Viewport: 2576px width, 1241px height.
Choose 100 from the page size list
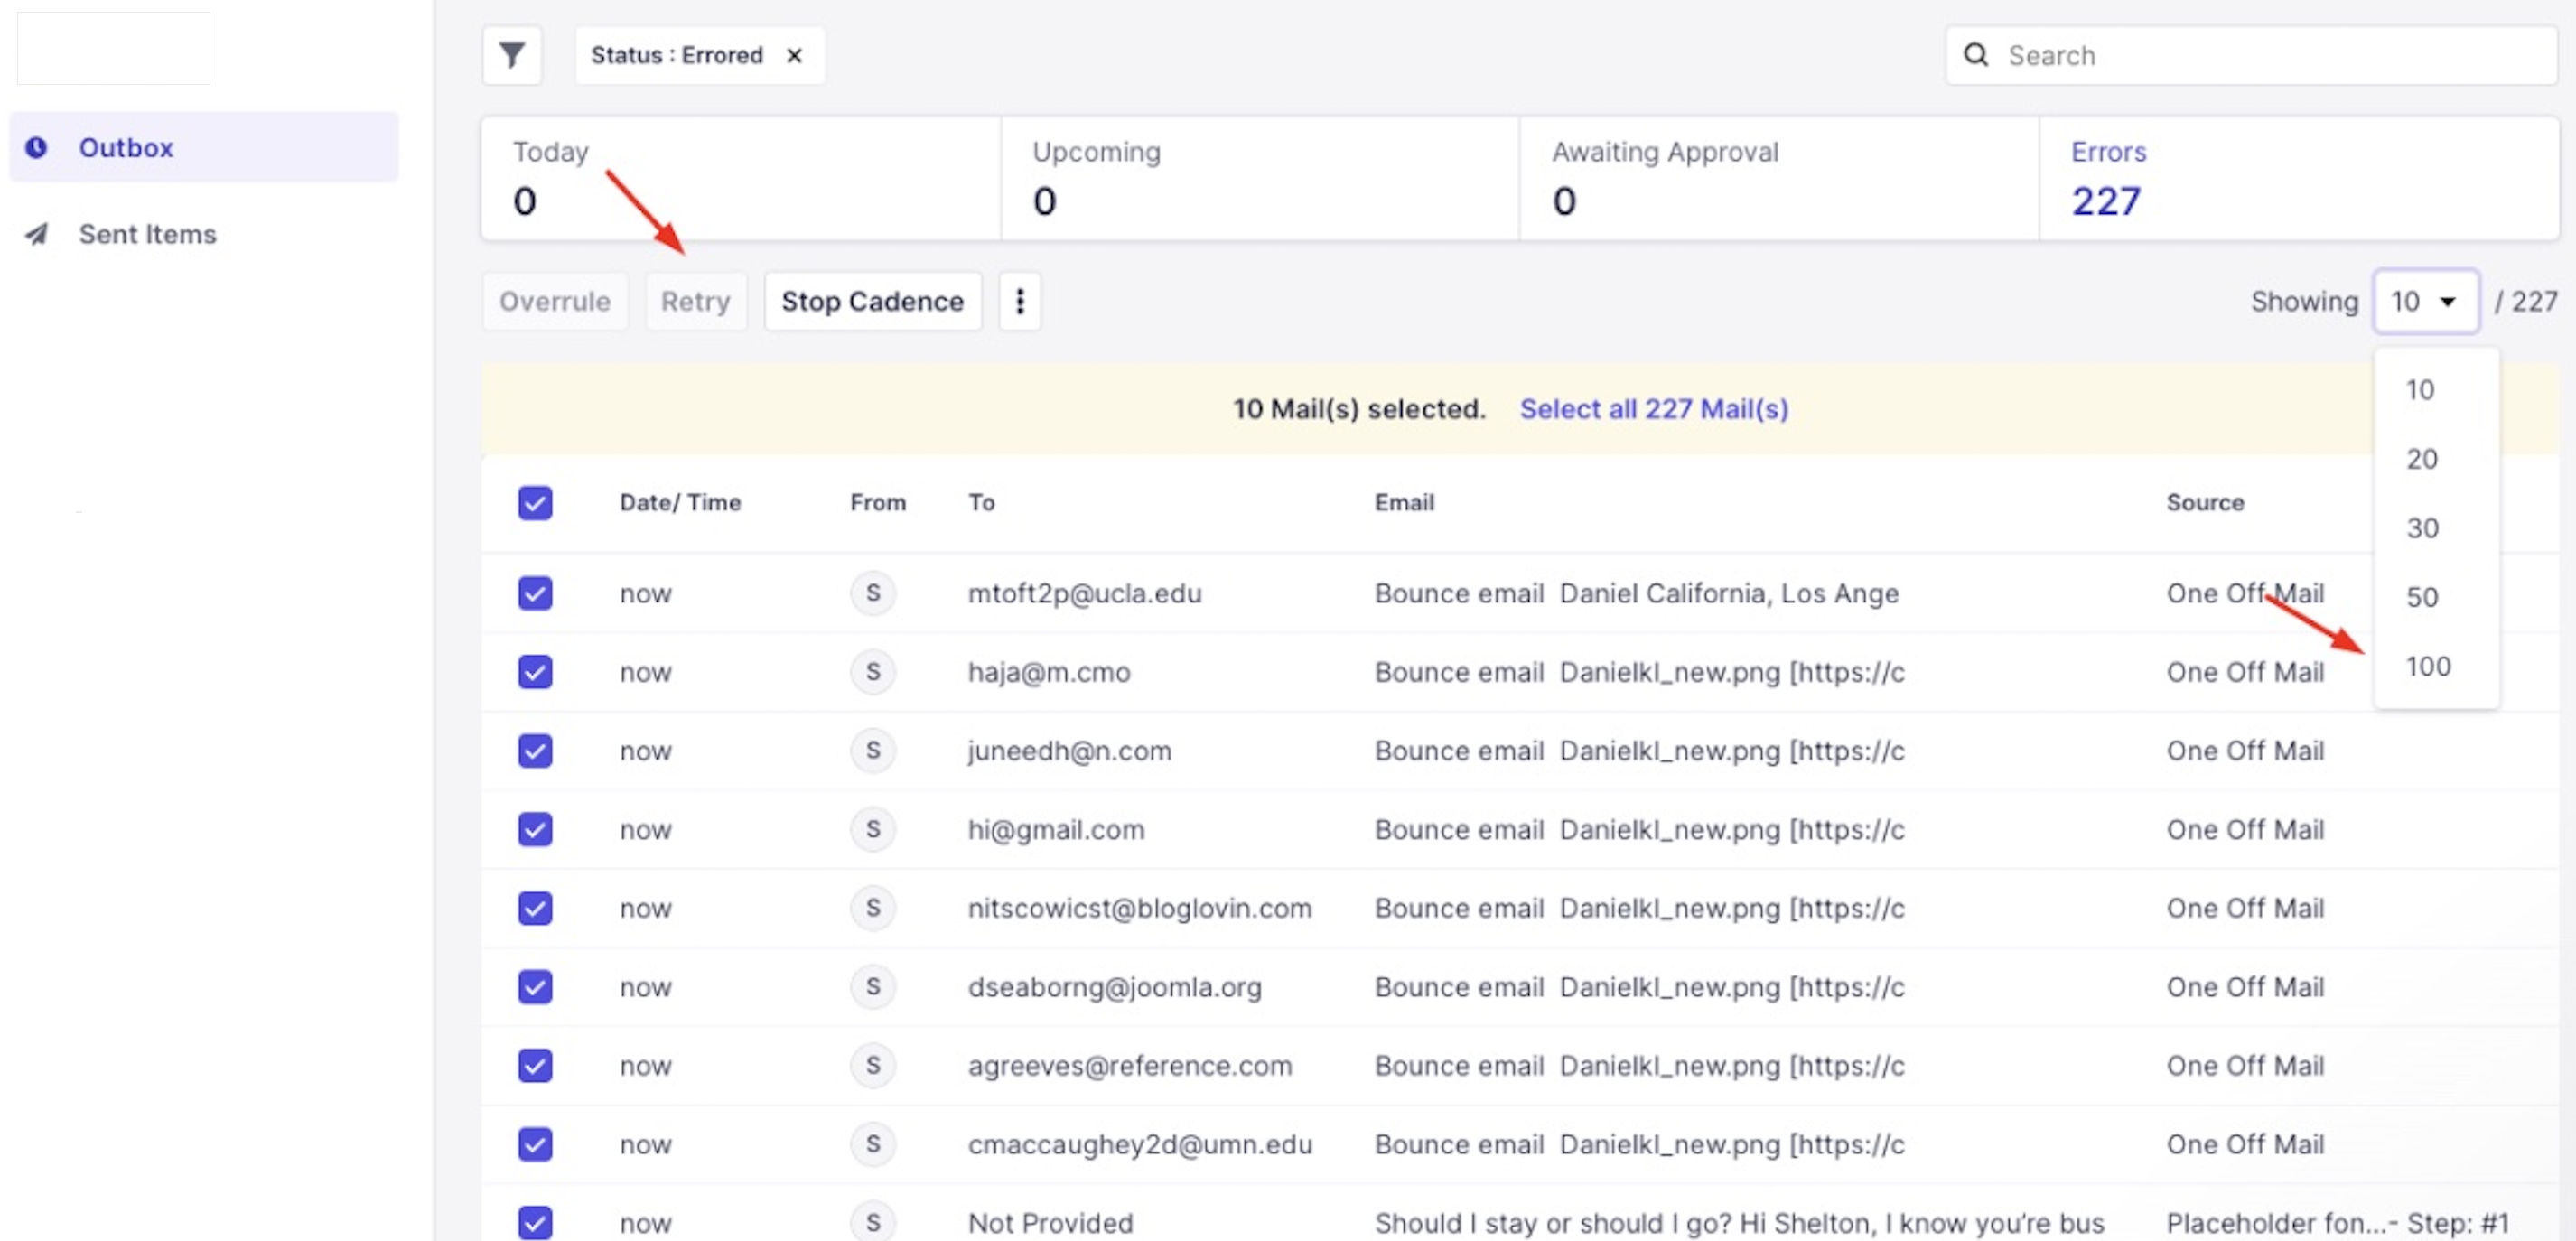[x=2427, y=666]
